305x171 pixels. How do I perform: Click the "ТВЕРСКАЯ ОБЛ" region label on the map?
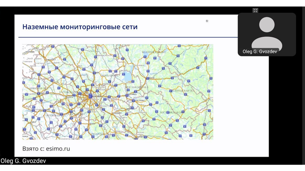[109, 75]
